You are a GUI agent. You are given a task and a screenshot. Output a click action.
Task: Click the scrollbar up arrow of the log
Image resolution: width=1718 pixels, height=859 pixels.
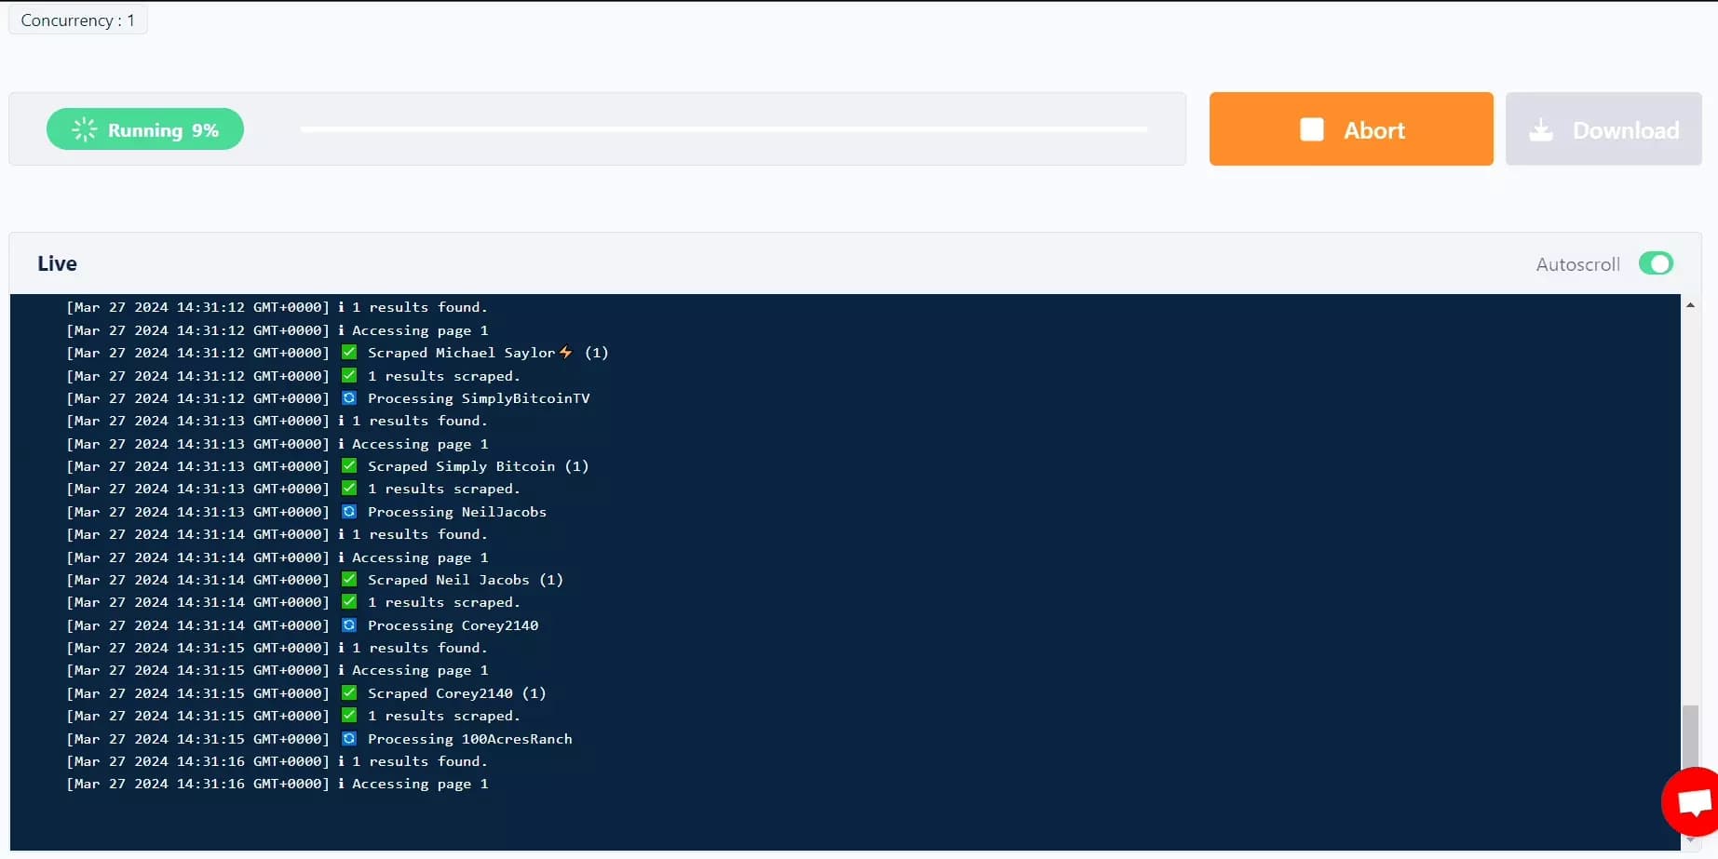[1690, 304]
